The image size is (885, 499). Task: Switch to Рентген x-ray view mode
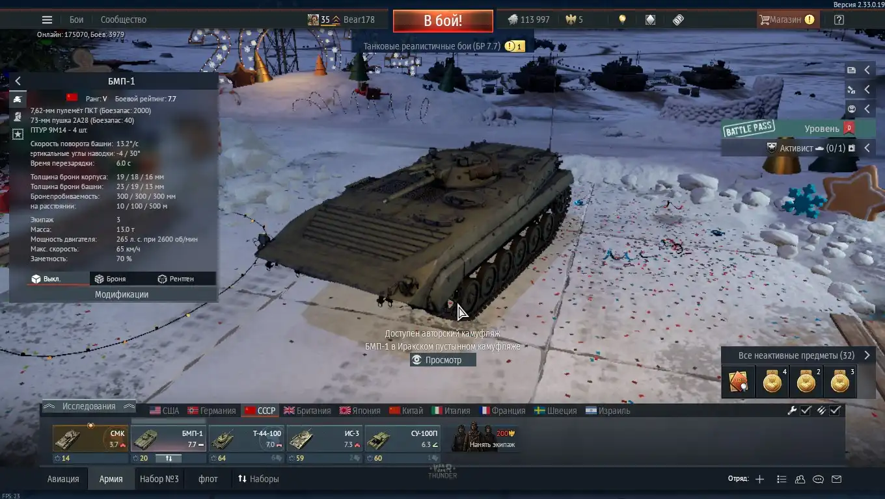pos(184,279)
